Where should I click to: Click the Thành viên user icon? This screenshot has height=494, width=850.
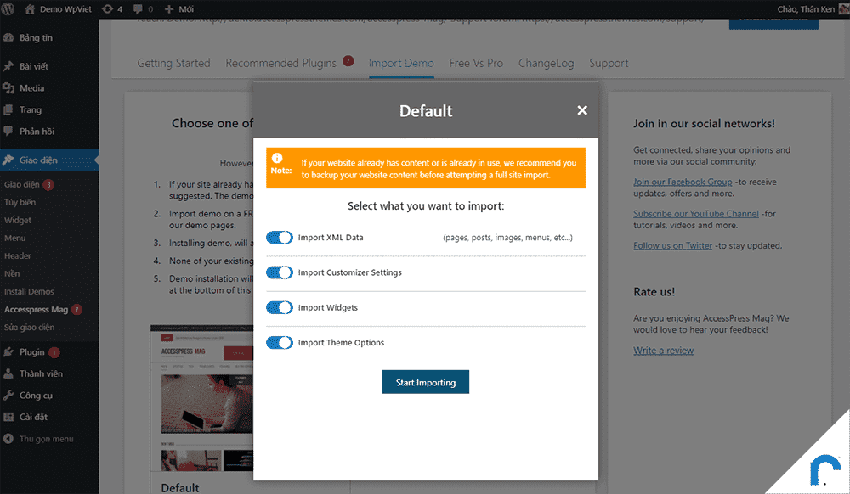8,373
